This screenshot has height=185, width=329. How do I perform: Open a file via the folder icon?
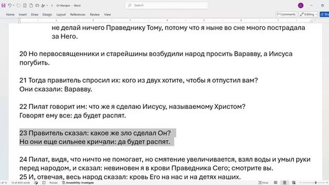tap(38, 6)
